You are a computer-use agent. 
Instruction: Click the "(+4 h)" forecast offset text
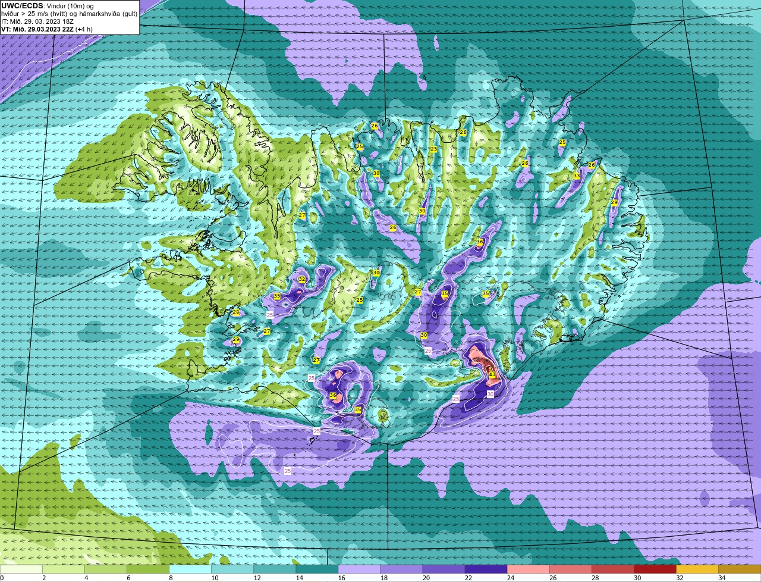tap(84, 29)
